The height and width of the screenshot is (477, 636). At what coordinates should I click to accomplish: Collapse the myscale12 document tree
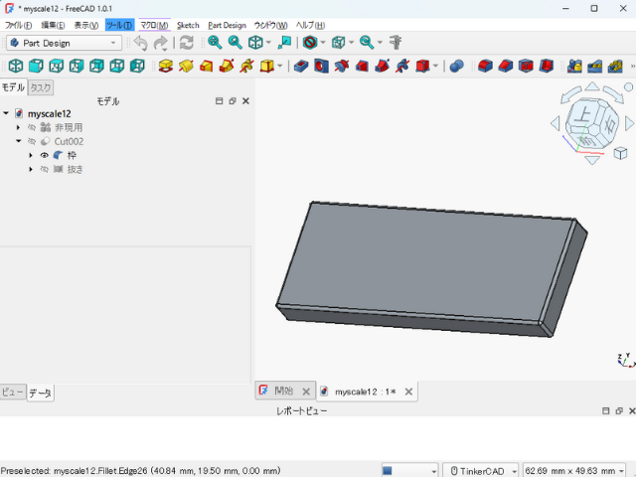tap(6, 113)
